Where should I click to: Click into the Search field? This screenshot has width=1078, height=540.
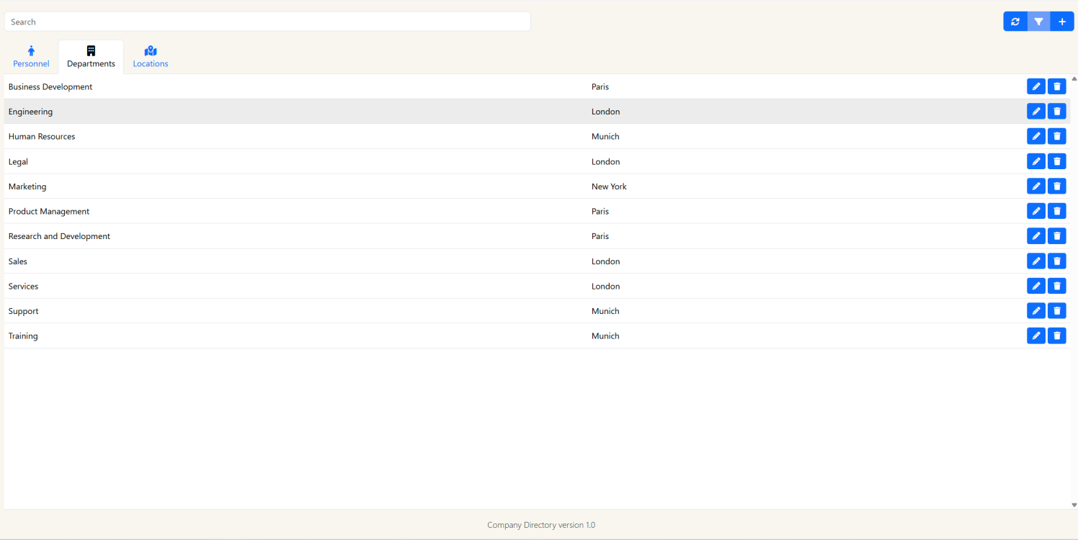(x=267, y=22)
